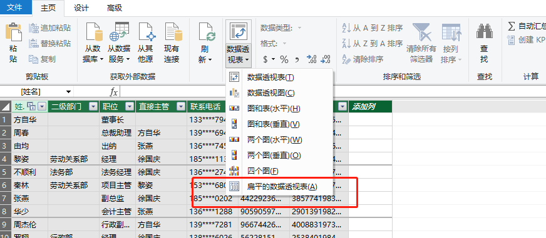
Task: Choose 图和表(垂直)(V) menu item
Action: click(280, 124)
